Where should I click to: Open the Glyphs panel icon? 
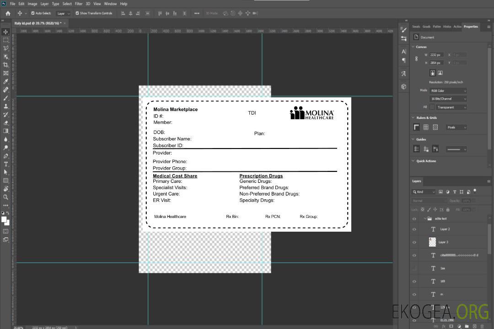pyautogui.click(x=404, y=74)
